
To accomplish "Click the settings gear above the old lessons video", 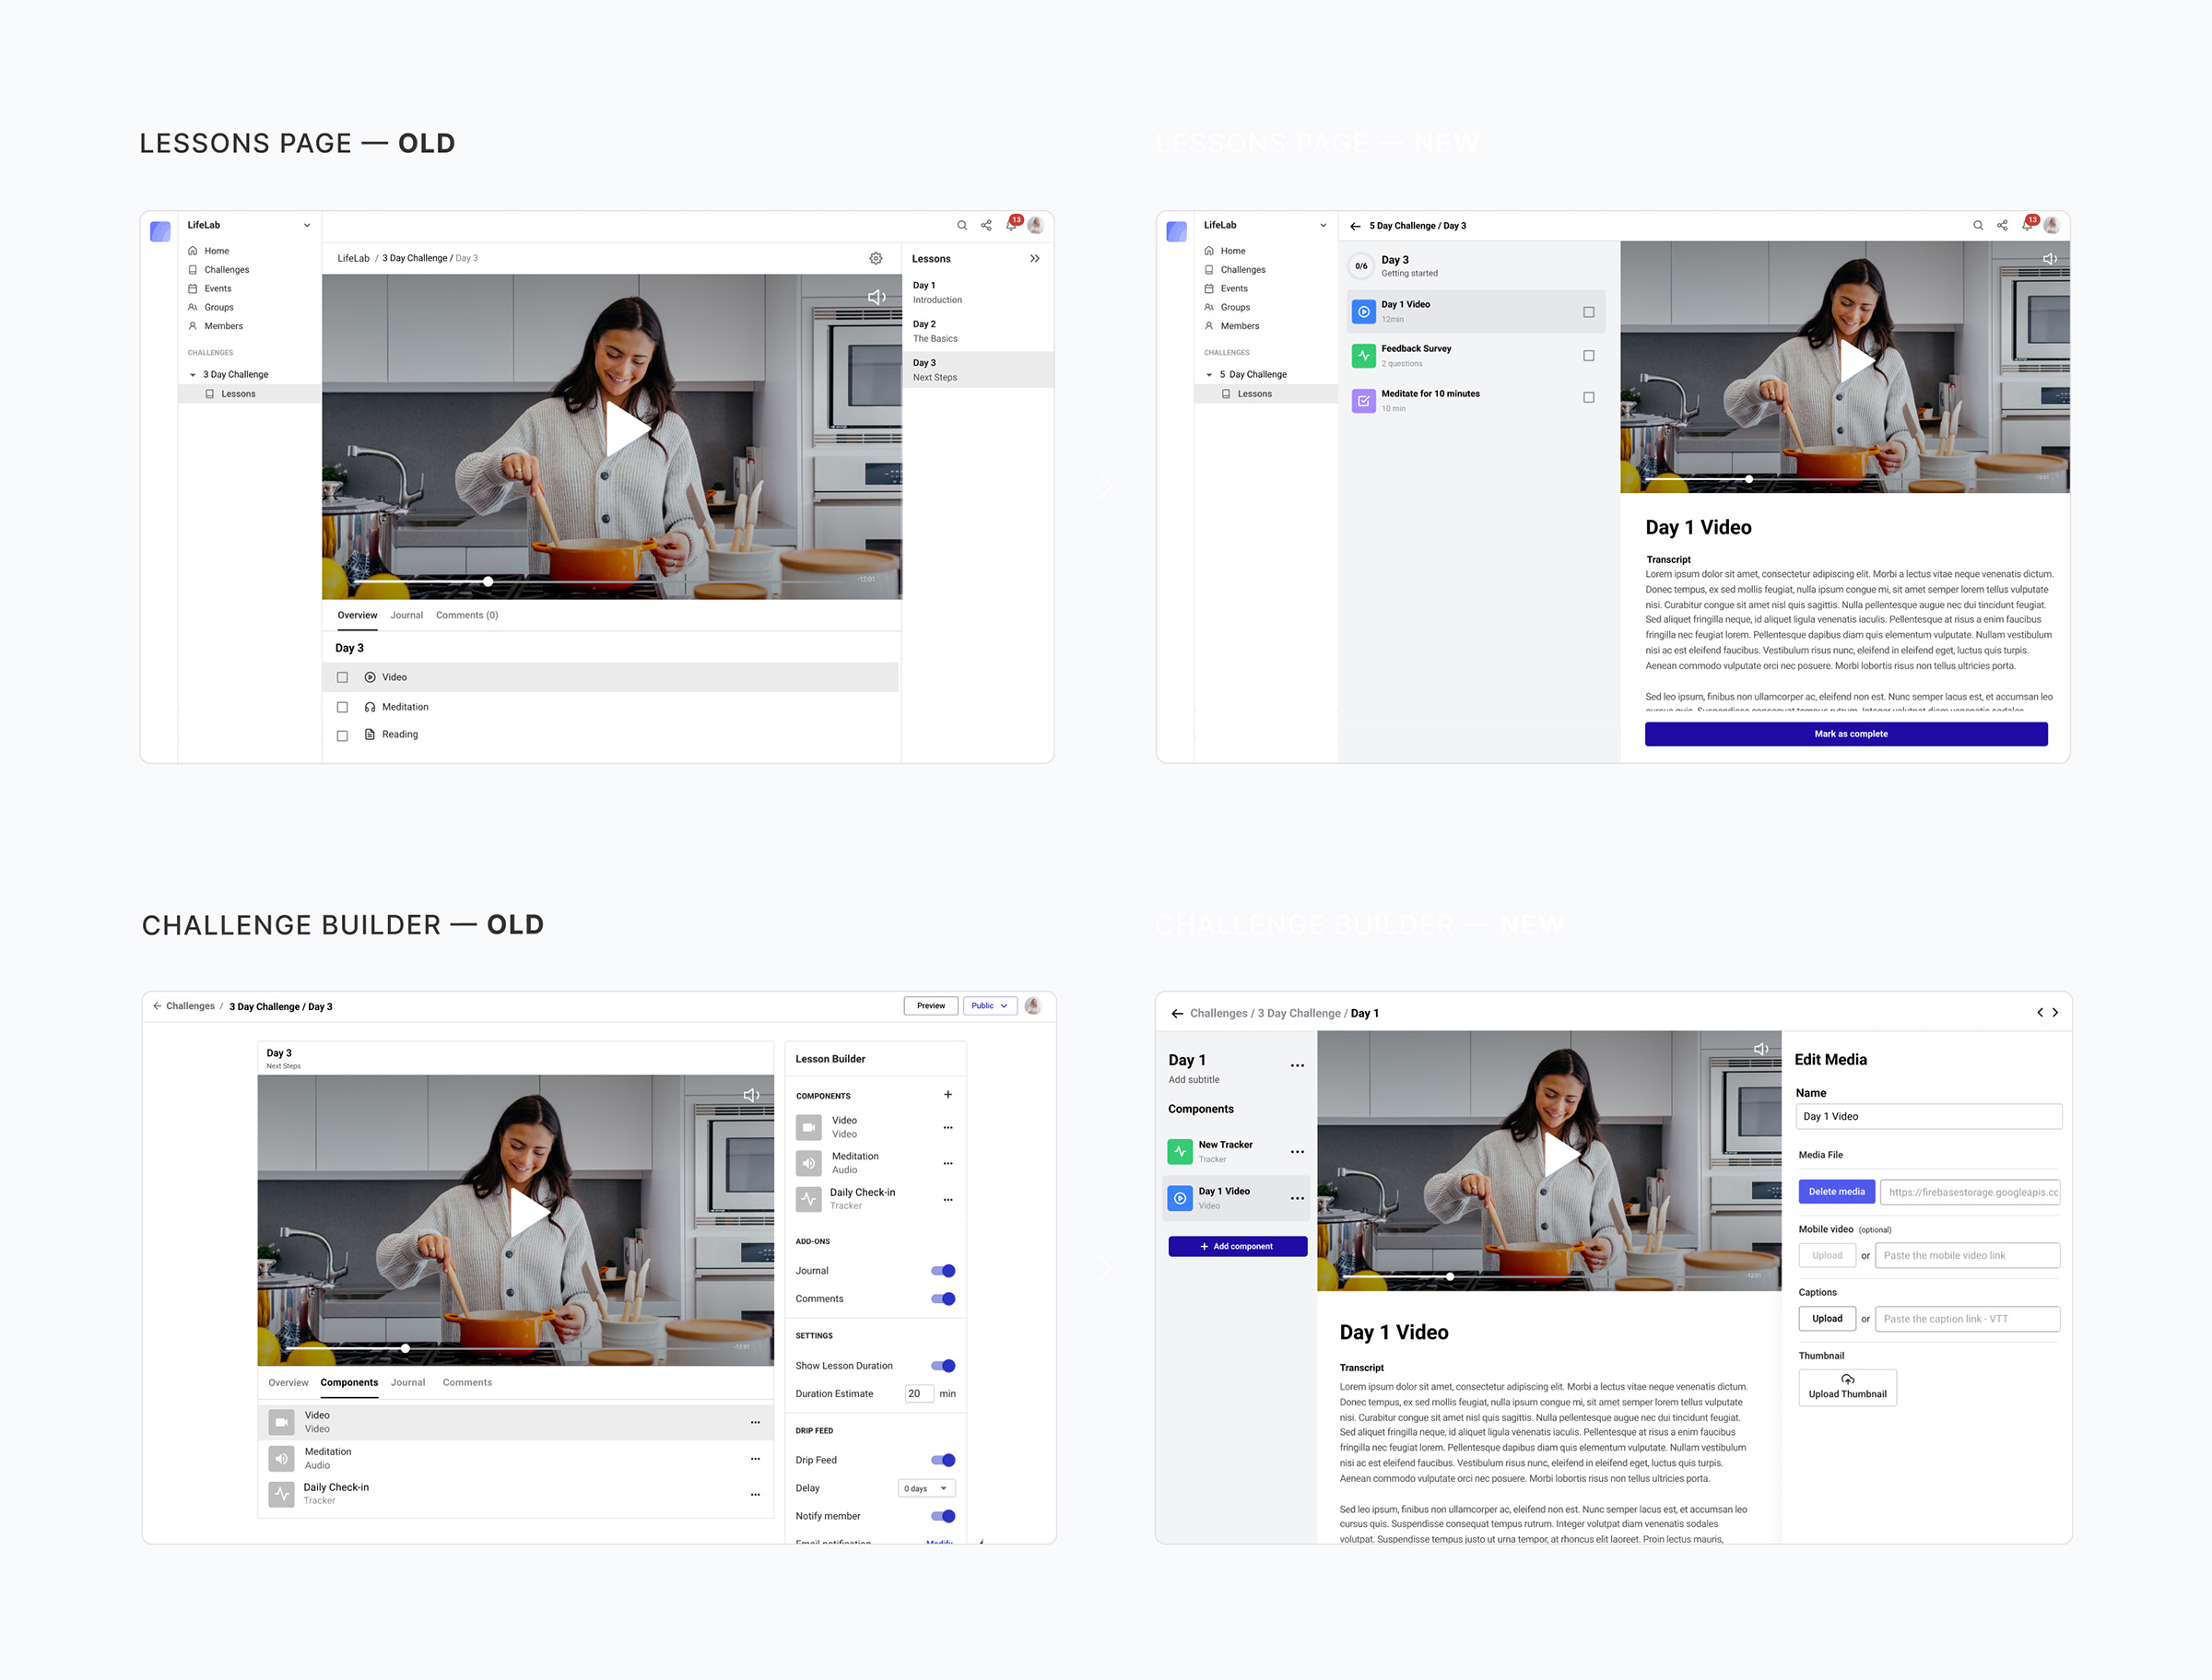I will pyautogui.click(x=875, y=259).
